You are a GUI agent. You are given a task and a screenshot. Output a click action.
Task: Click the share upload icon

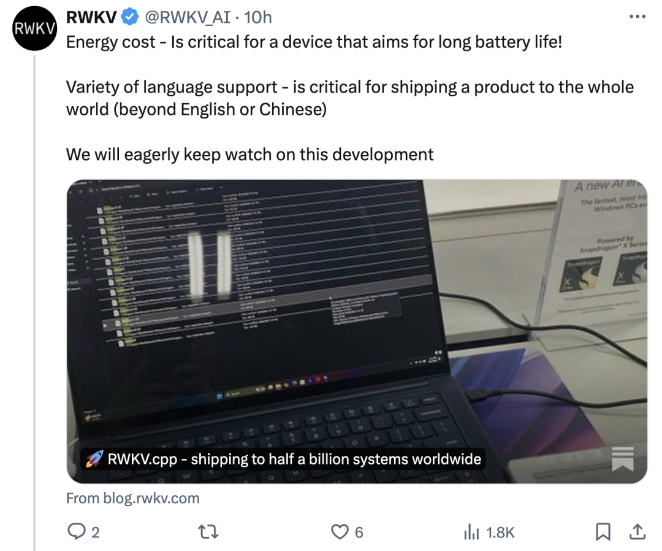coord(637,531)
